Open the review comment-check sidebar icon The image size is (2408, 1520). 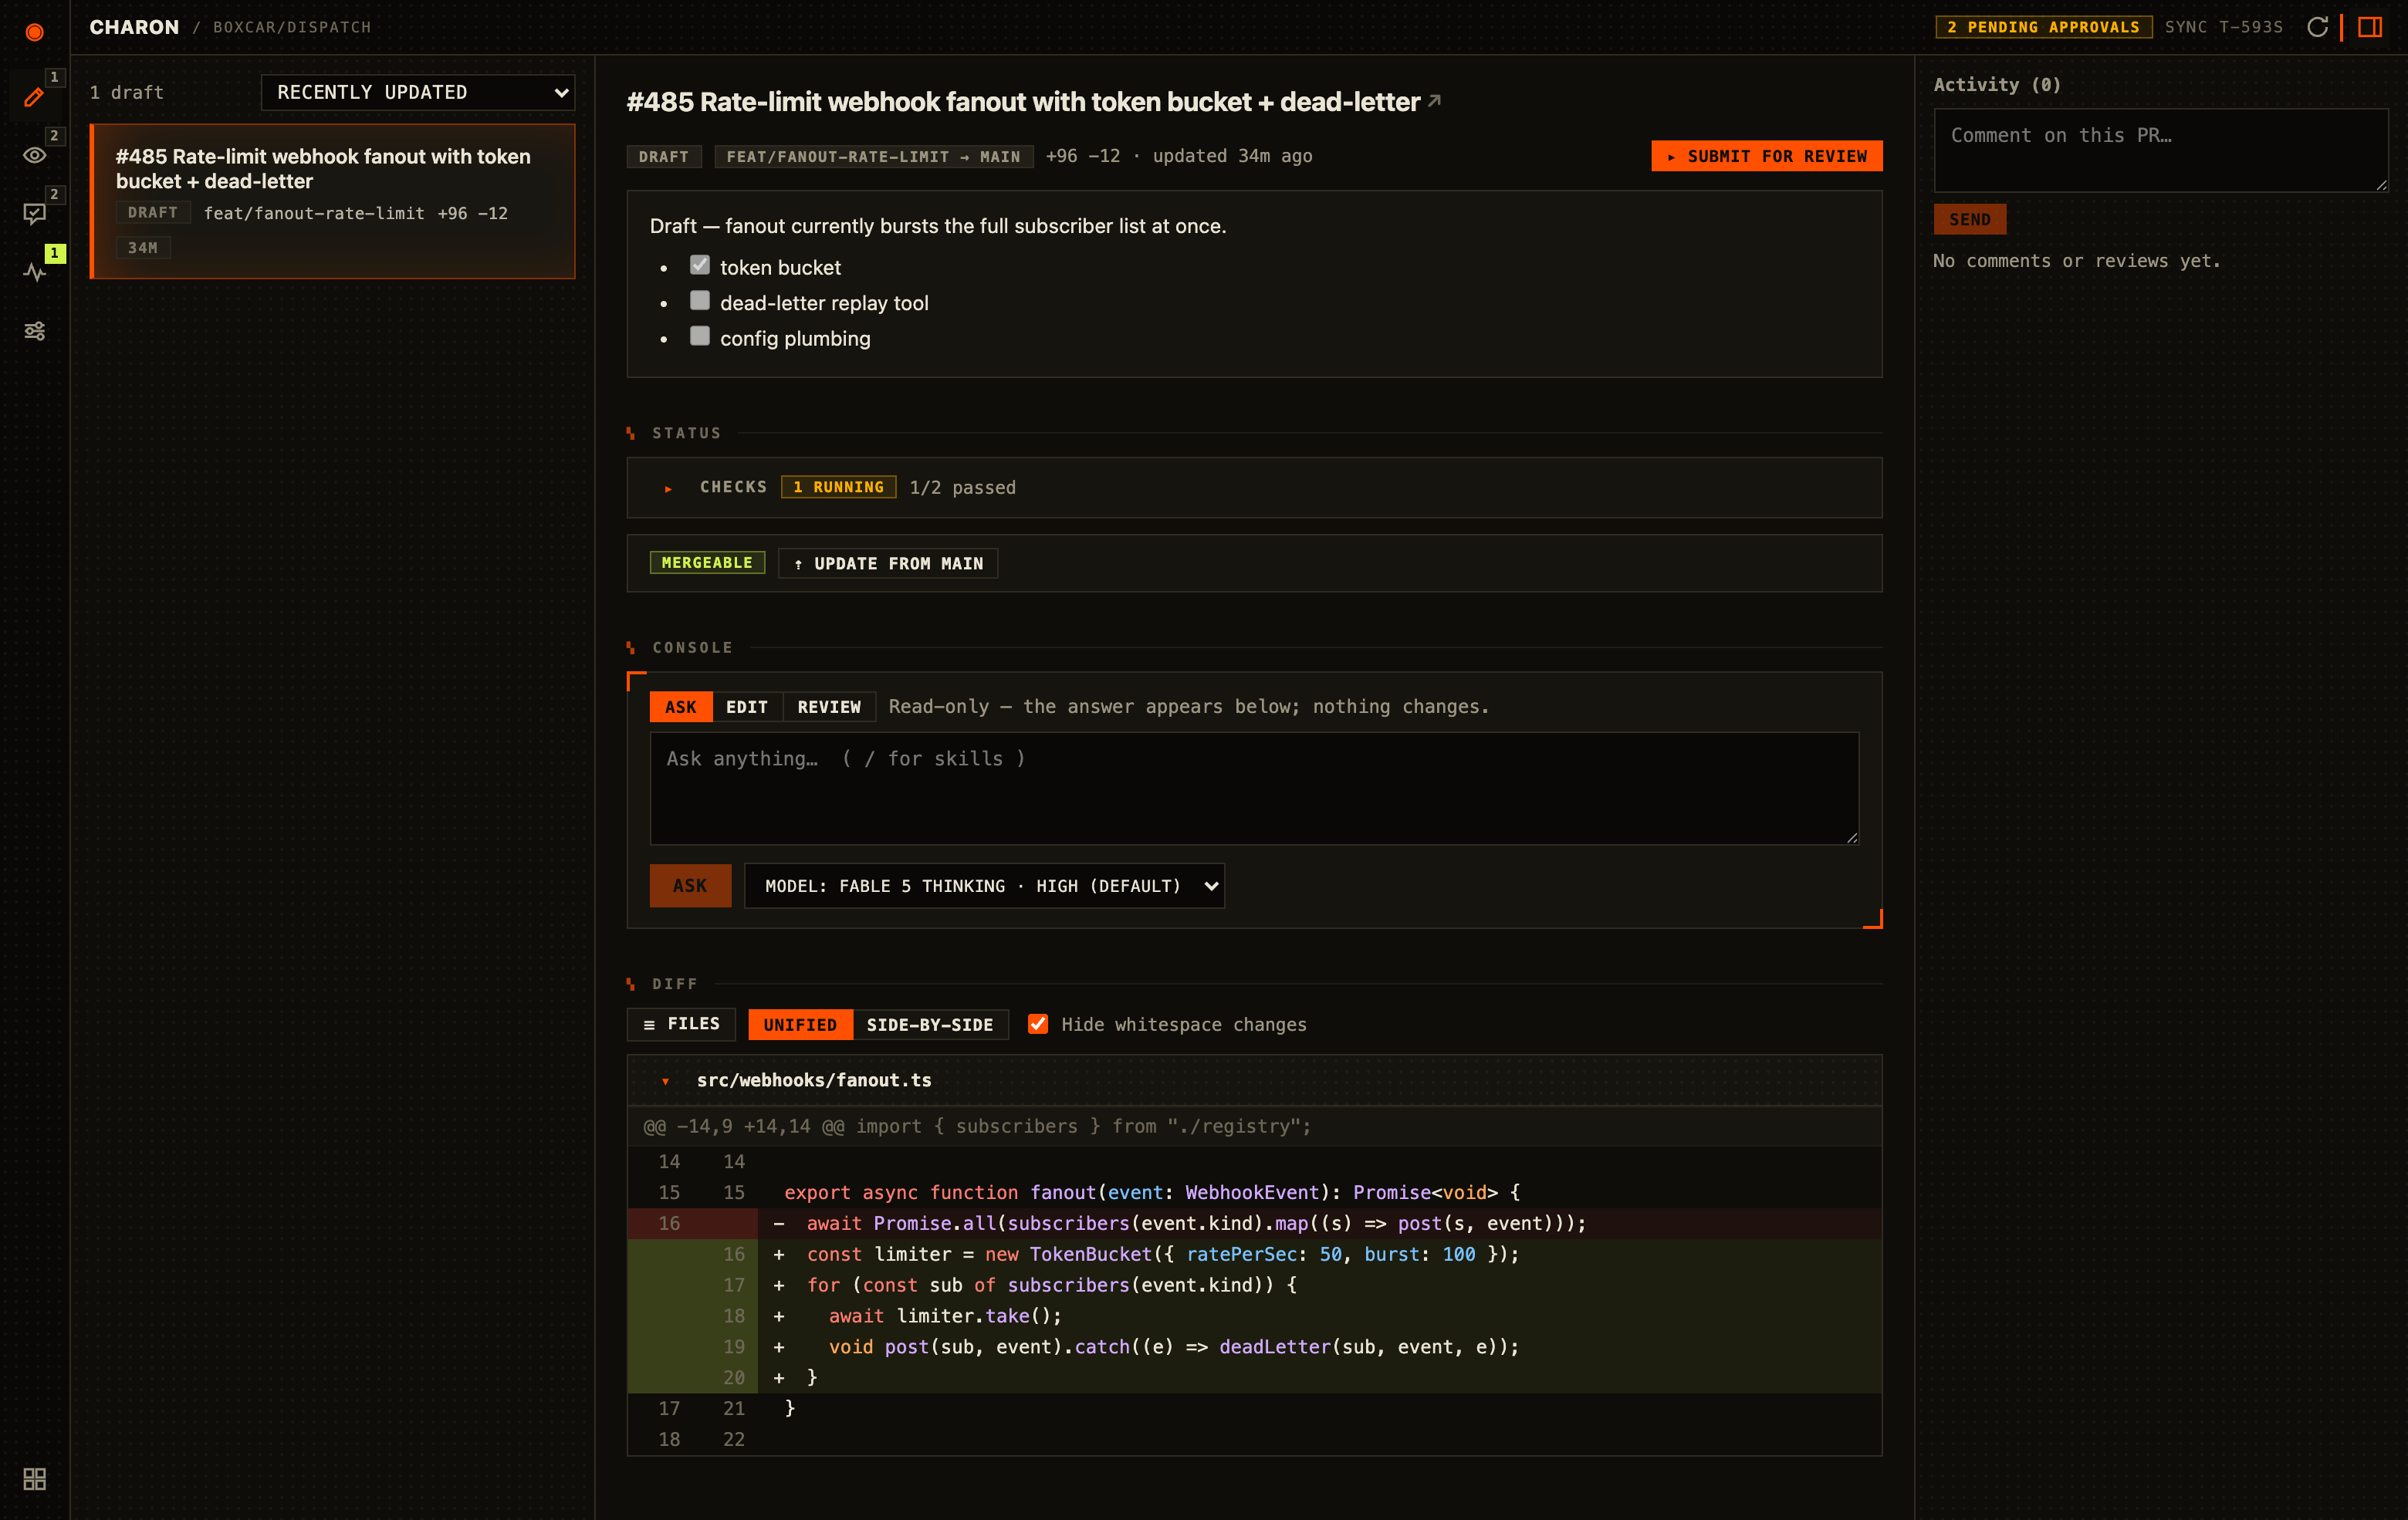[34, 213]
